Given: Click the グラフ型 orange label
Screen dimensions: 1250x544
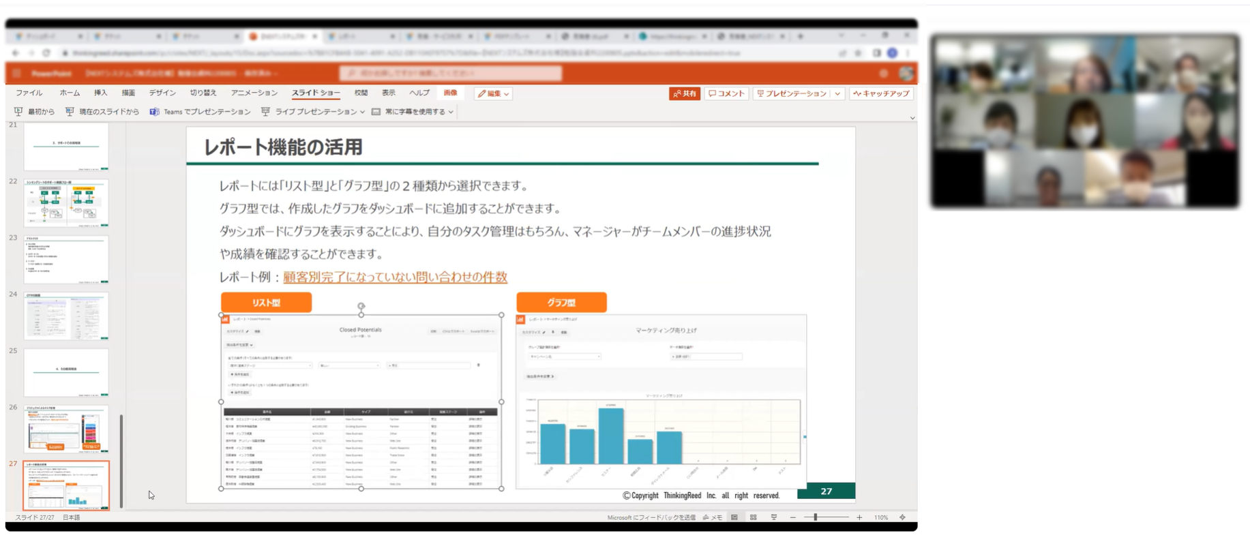Looking at the screenshot, I should click(561, 303).
